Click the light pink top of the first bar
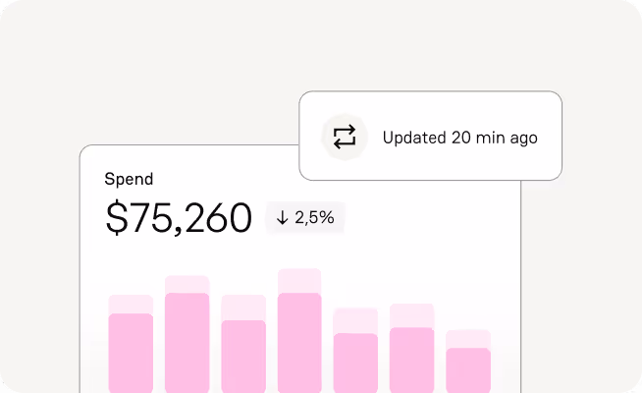 click(131, 304)
